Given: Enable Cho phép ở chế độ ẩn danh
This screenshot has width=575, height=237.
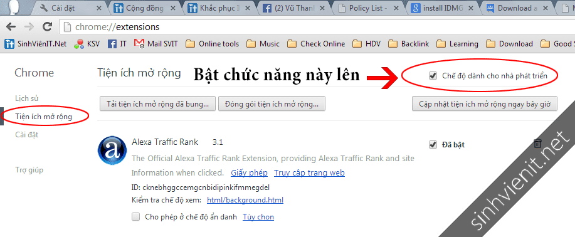Looking at the screenshot, I should (x=136, y=217).
